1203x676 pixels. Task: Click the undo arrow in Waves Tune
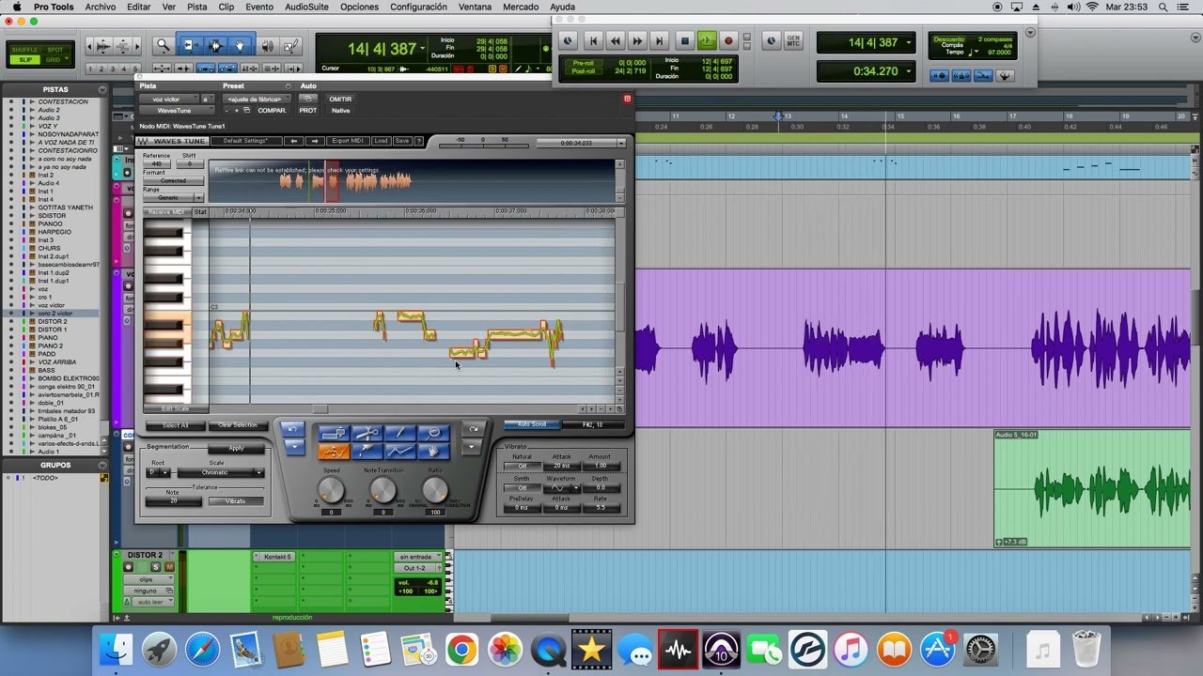click(x=292, y=429)
